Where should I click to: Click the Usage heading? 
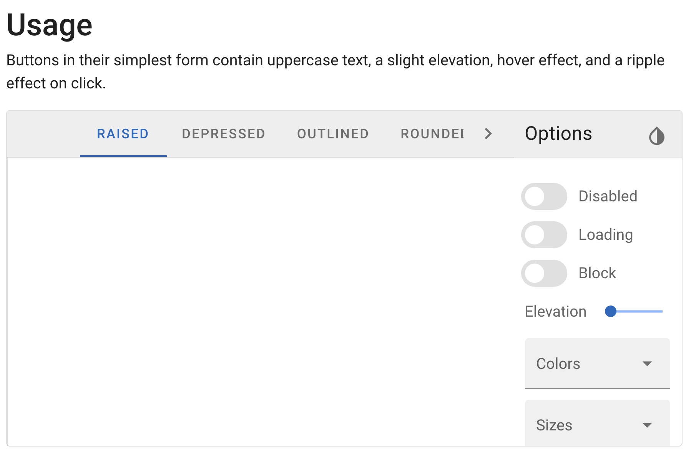coord(50,25)
